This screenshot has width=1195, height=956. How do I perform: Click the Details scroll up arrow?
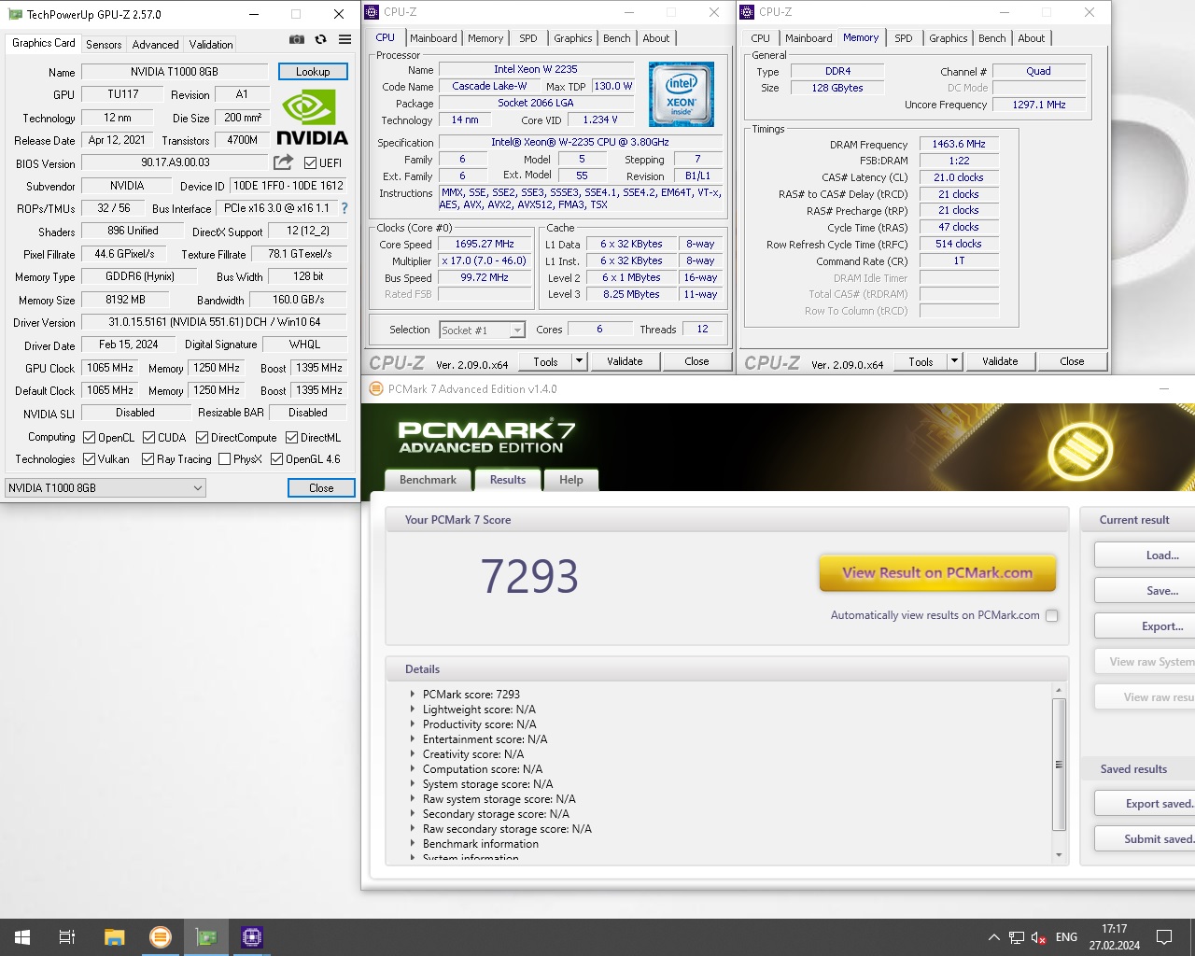(1059, 691)
